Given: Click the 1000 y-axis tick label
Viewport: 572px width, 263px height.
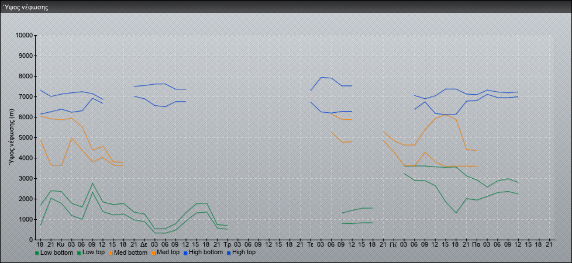Looking at the screenshot, I should pyautogui.click(x=26, y=219).
